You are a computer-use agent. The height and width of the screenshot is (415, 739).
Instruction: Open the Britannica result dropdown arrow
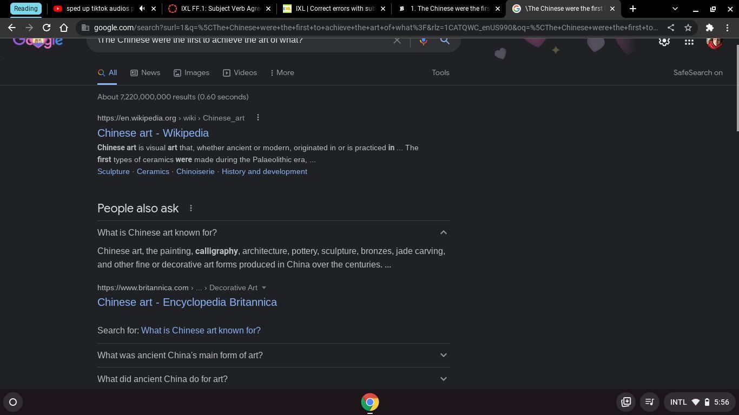point(264,287)
